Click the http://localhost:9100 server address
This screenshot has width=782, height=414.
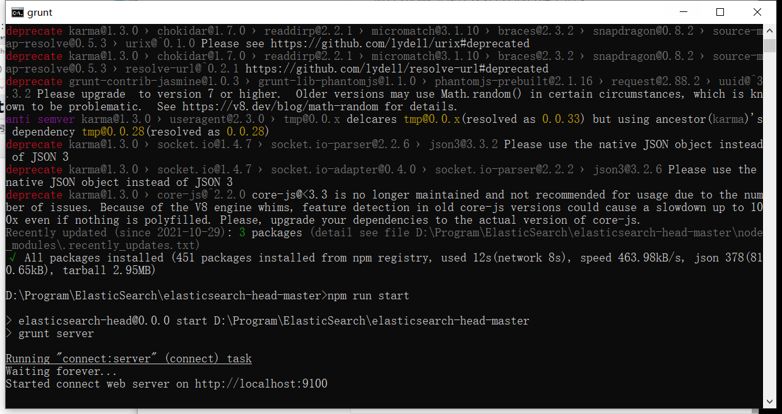[x=261, y=384]
